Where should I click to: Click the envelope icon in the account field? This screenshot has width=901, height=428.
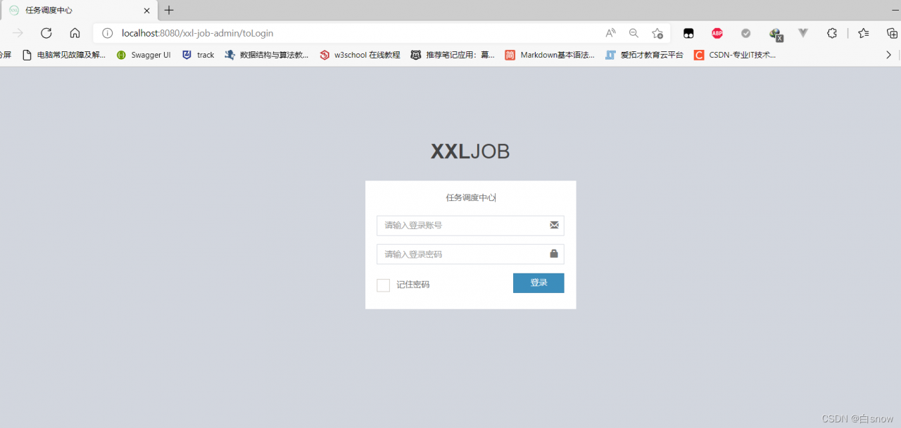(554, 225)
